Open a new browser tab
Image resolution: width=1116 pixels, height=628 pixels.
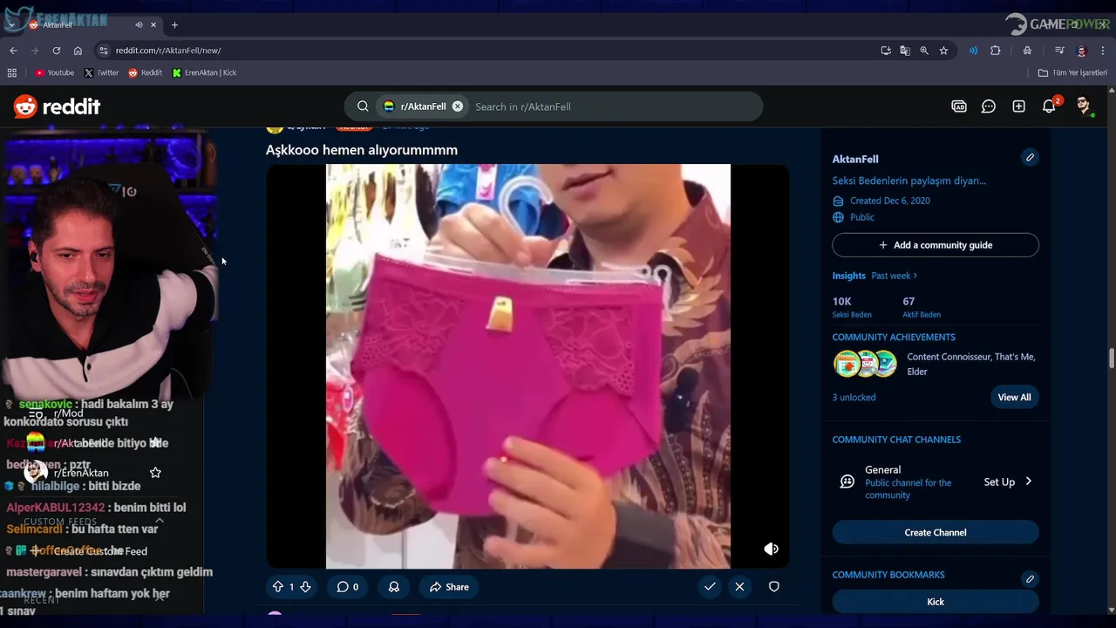coord(174,25)
